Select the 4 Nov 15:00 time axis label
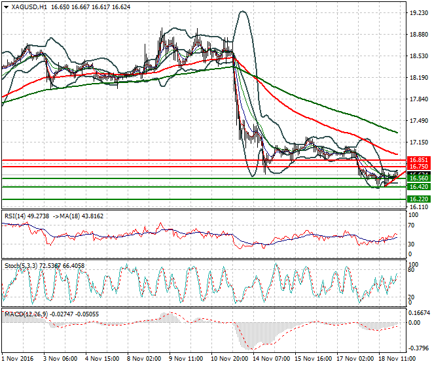 102,359
